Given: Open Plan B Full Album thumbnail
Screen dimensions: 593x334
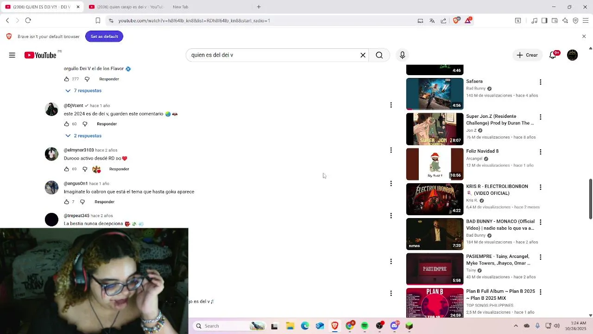Looking at the screenshot, I should [435, 303].
